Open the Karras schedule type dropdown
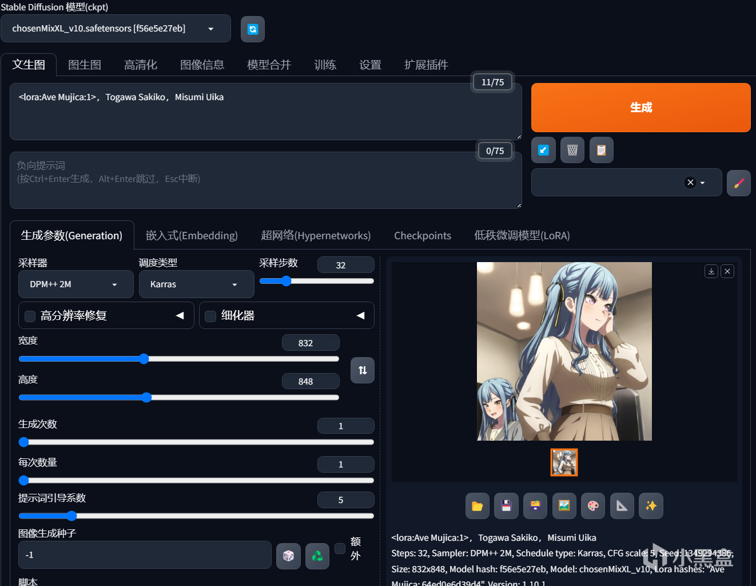The height and width of the screenshot is (586, 756). pyautogui.click(x=197, y=284)
